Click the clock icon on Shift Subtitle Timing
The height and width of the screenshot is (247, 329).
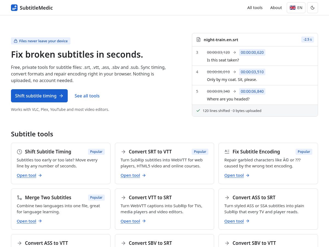[x=19, y=152]
